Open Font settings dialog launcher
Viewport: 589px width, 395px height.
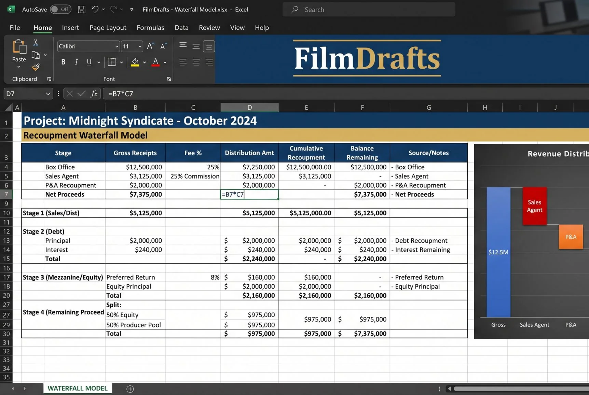[x=169, y=79]
